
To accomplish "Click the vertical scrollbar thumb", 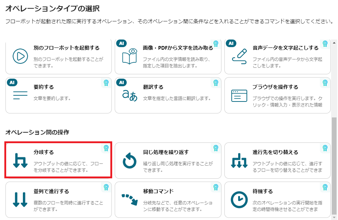I will tap(334, 166).
